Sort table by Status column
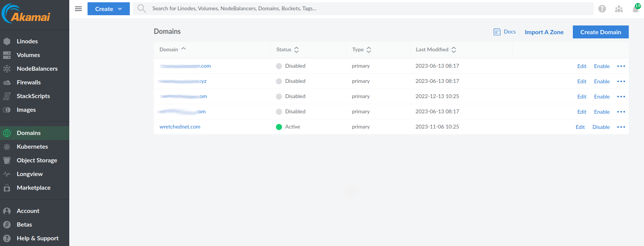The image size is (644, 246). (287, 49)
